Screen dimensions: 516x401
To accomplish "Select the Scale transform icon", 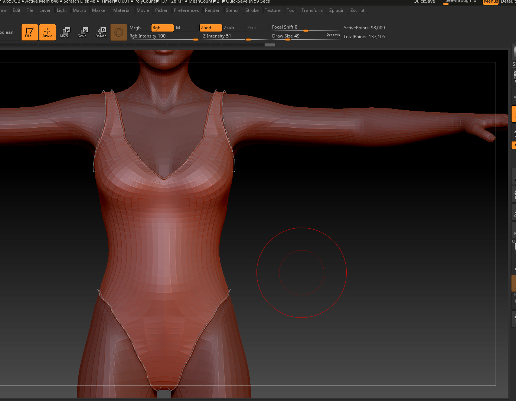I will click(82, 32).
